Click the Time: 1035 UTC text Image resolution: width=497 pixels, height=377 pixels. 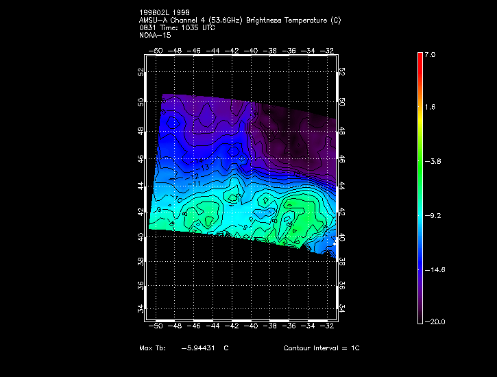[x=181, y=27]
